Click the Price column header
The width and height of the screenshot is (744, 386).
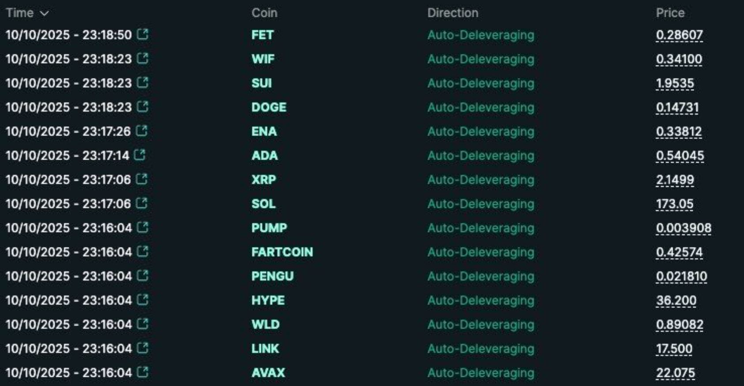[670, 13]
